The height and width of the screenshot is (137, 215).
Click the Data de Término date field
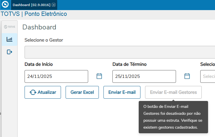click(144, 76)
